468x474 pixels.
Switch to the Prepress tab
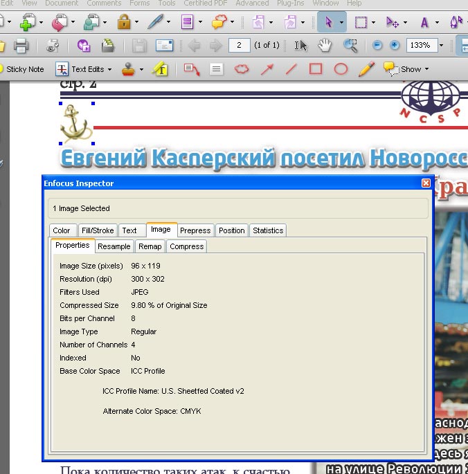pyautogui.click(x=195, y=230)
